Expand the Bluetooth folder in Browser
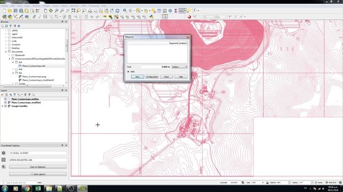The width and height of the screenshot is (343, 192). 10,55
